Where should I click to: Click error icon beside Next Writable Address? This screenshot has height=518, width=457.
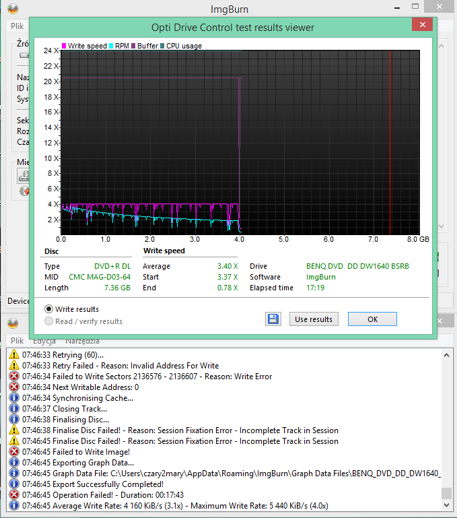click(14, 387)
